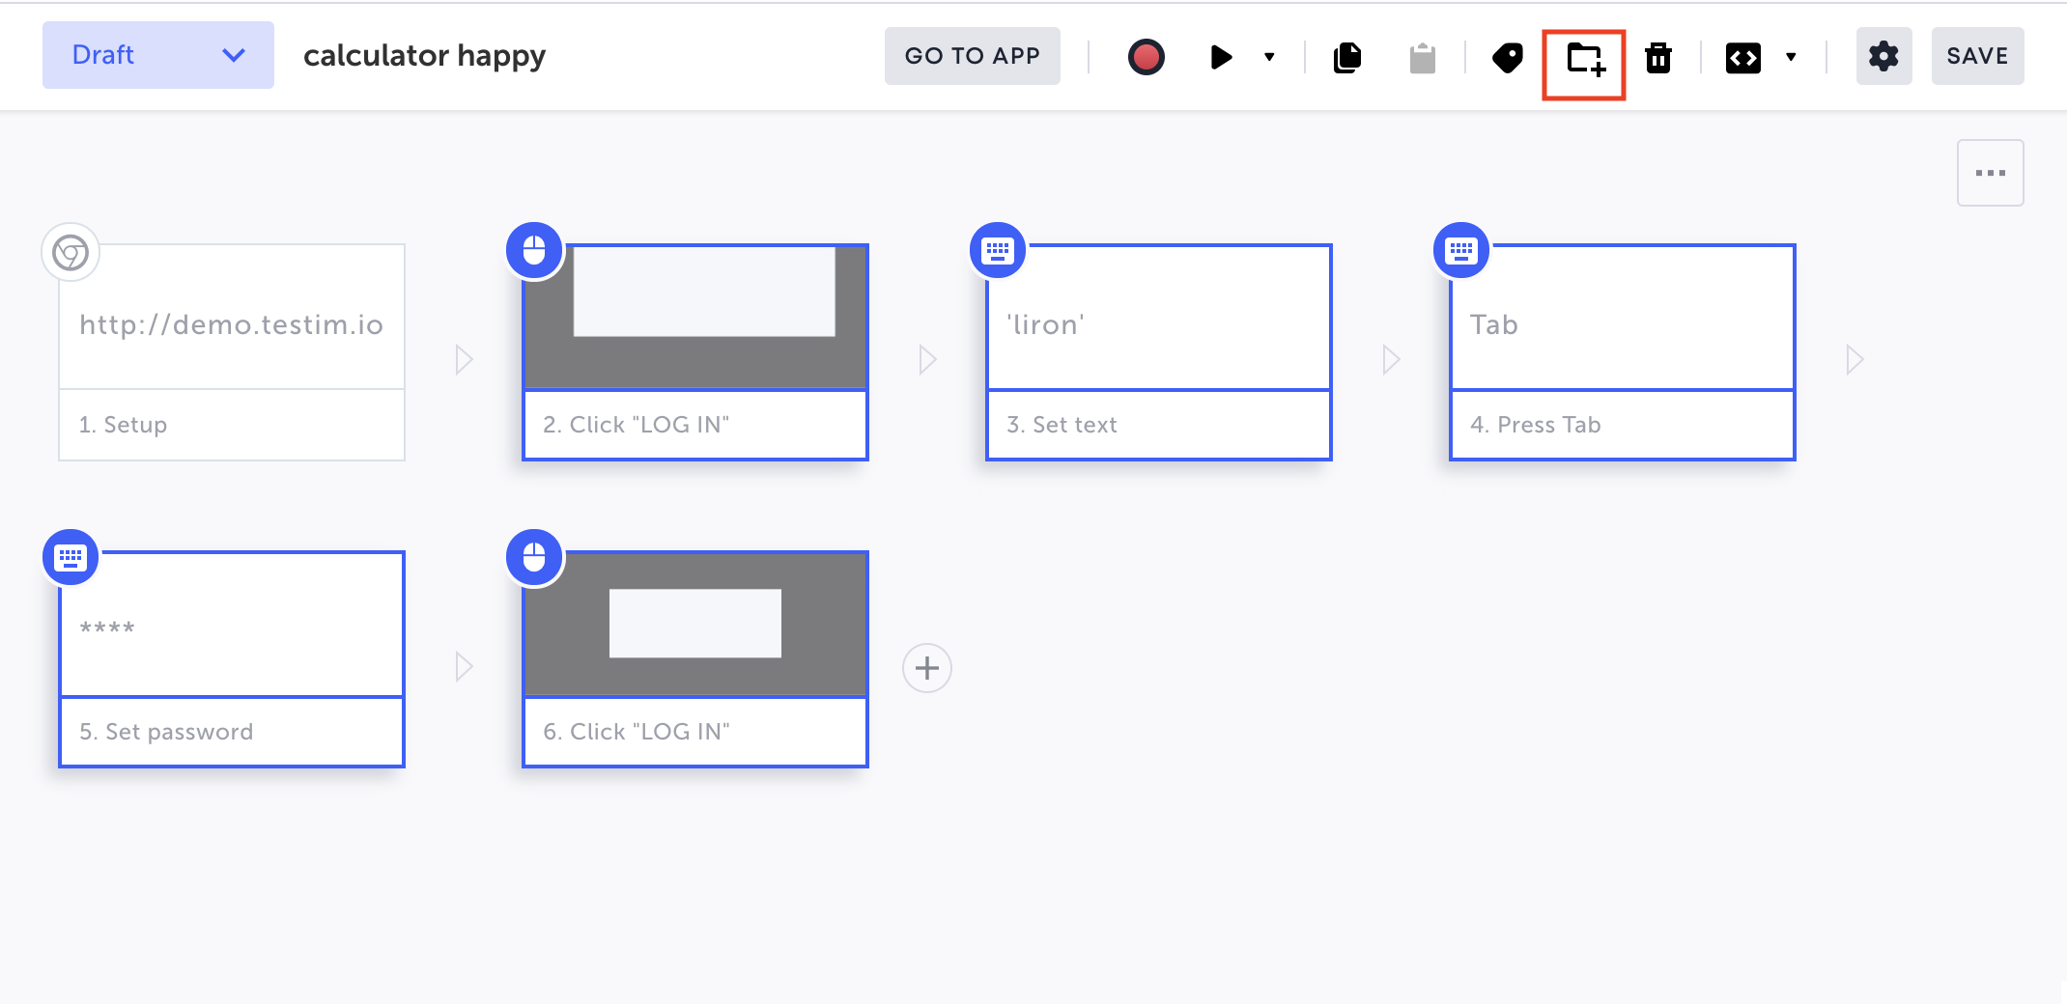Viewport: 2067px width, 1004px height.
Task: Select step 6 Click "LOG IN" thumbnail
Action: [x=695, y=624]
